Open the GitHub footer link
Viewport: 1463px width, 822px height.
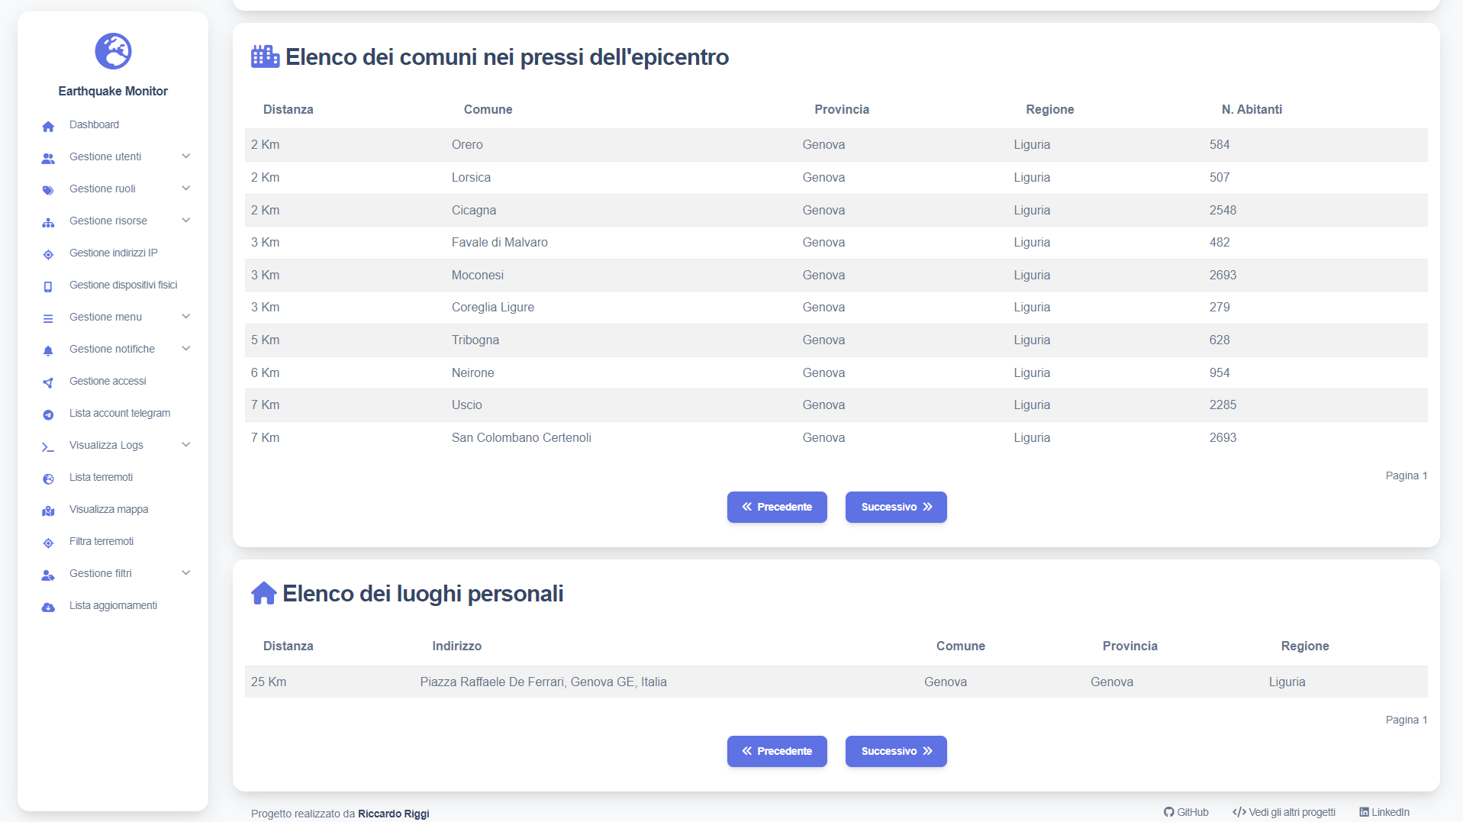pyautogui.click(x=1186, y=812)
